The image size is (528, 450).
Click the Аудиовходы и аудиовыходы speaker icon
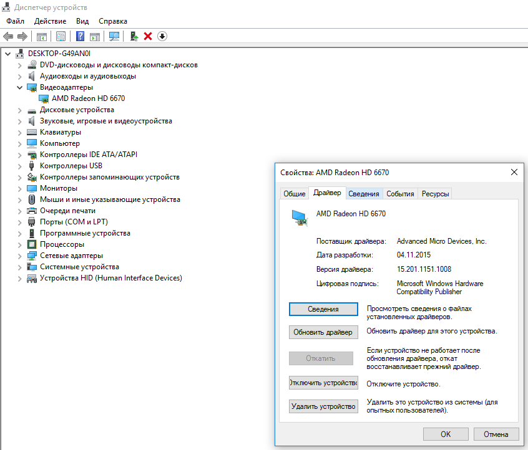click(32, 76)
